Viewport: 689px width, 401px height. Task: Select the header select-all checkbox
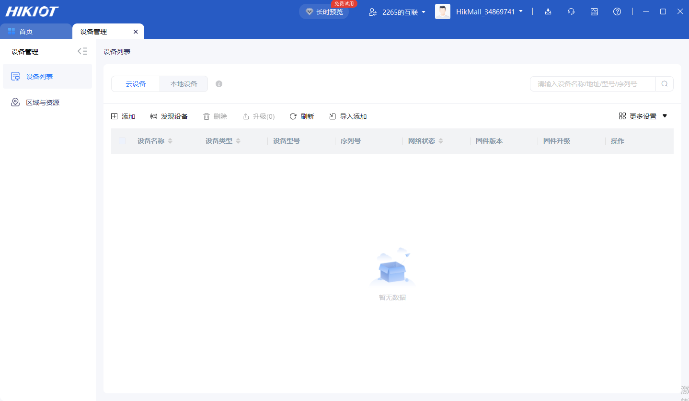122,140
